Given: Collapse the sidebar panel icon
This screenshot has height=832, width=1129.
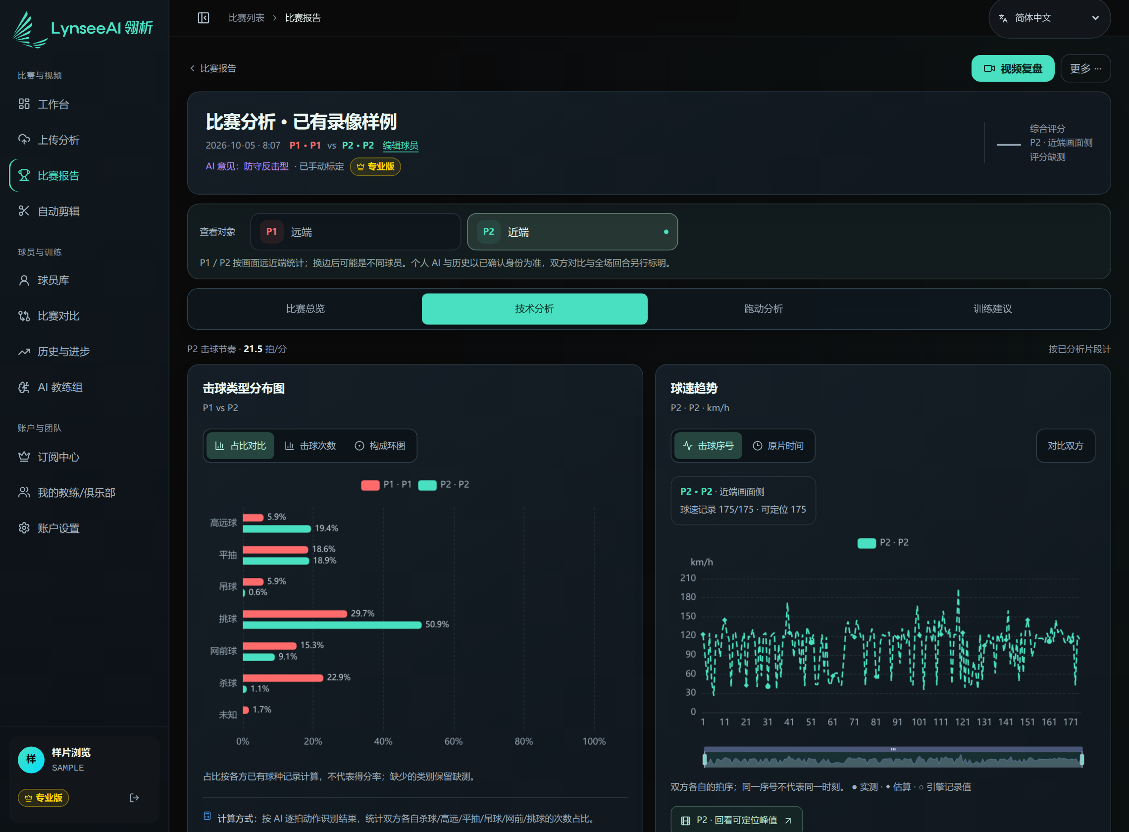Looking at the screenshot, I should coord(204,18).
